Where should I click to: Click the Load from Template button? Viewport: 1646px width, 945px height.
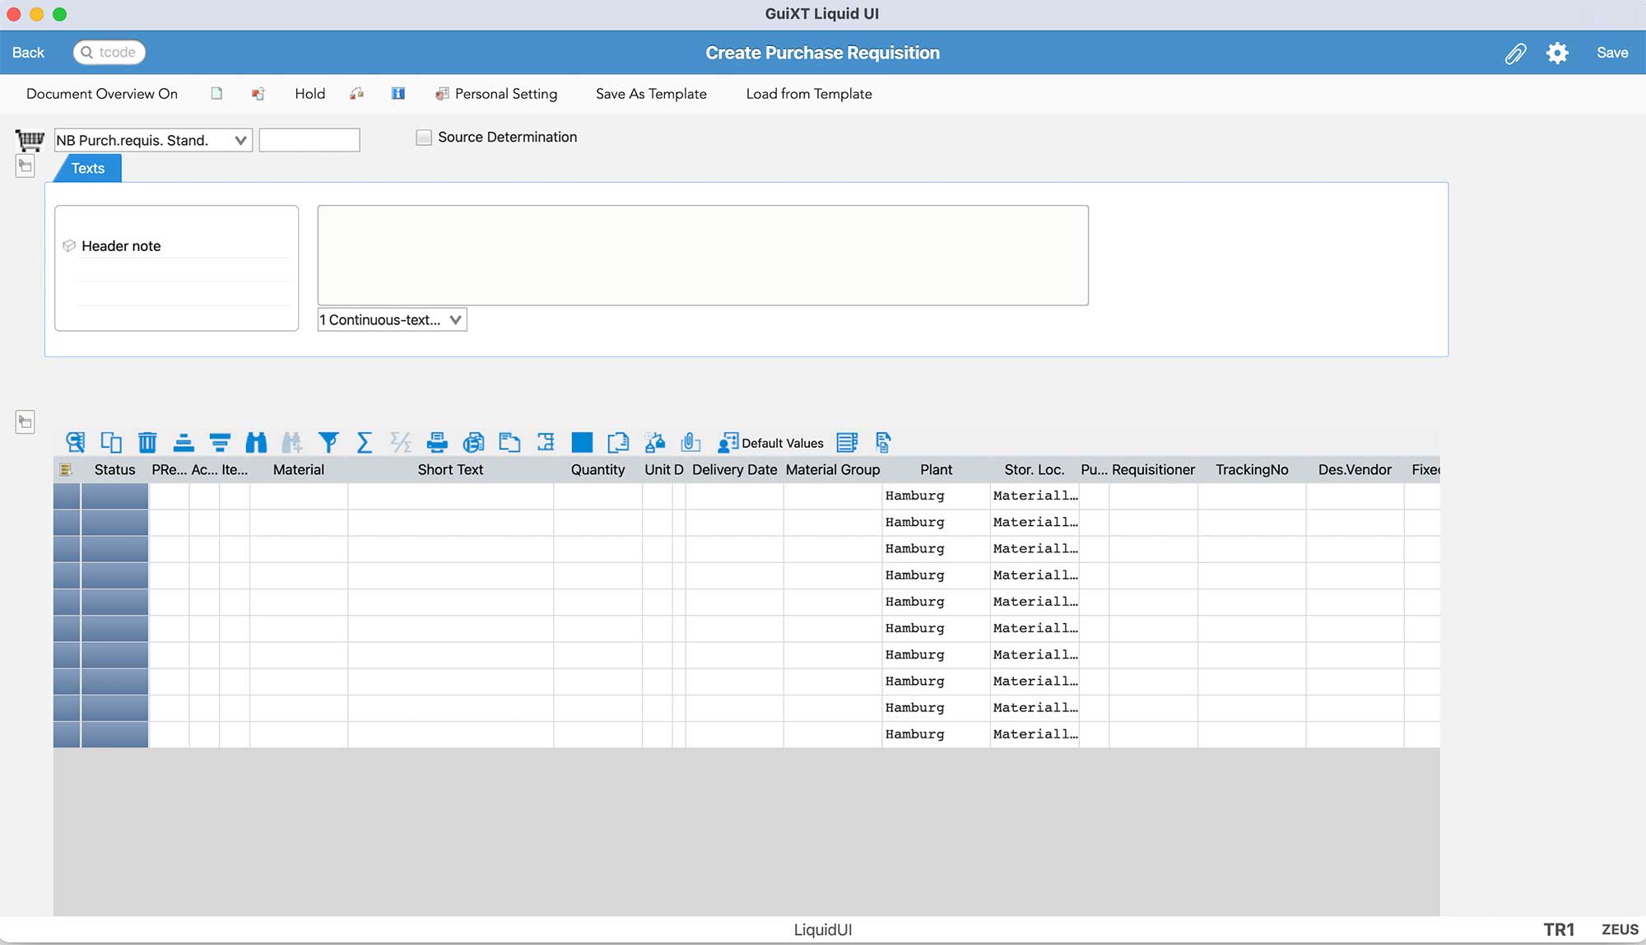[808, 93]
